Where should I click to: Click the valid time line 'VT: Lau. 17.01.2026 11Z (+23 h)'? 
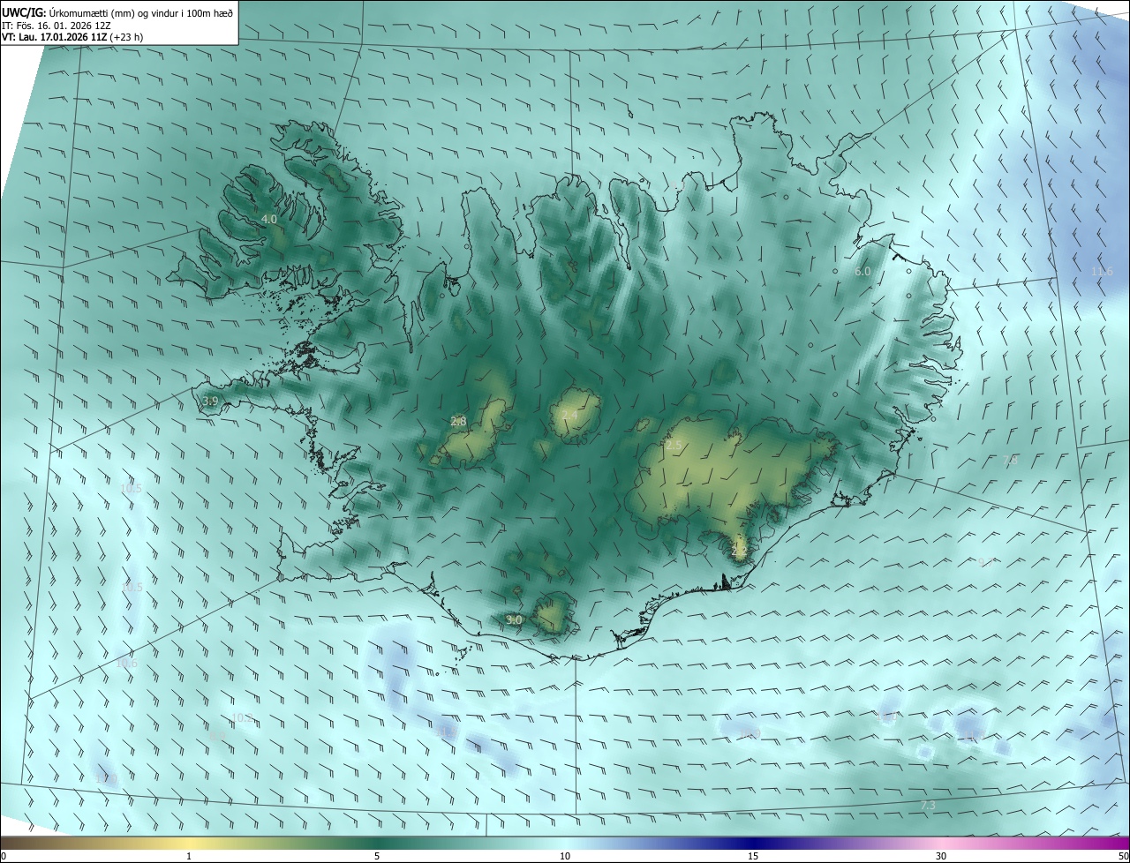coord(72,37)
